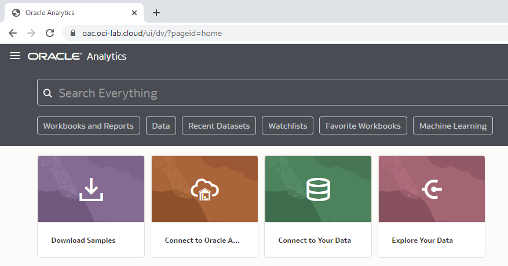The image size is (508, 266).
Task: Select the Workbooks and Reports filter
Action: (x=88, y=126)
